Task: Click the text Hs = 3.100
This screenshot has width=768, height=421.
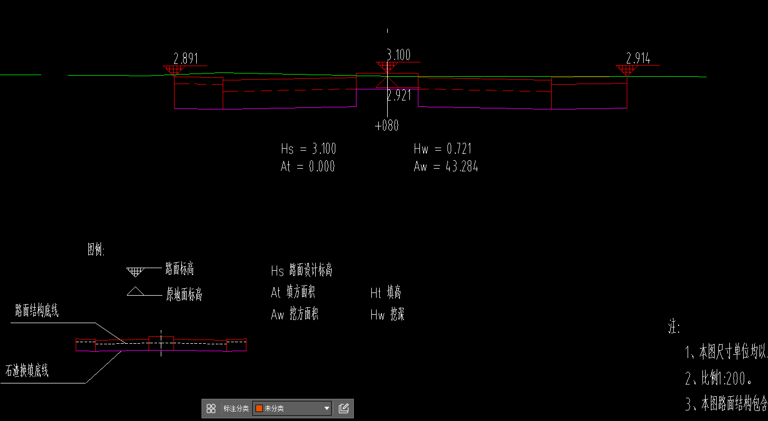Action: (x=308, y=149)
